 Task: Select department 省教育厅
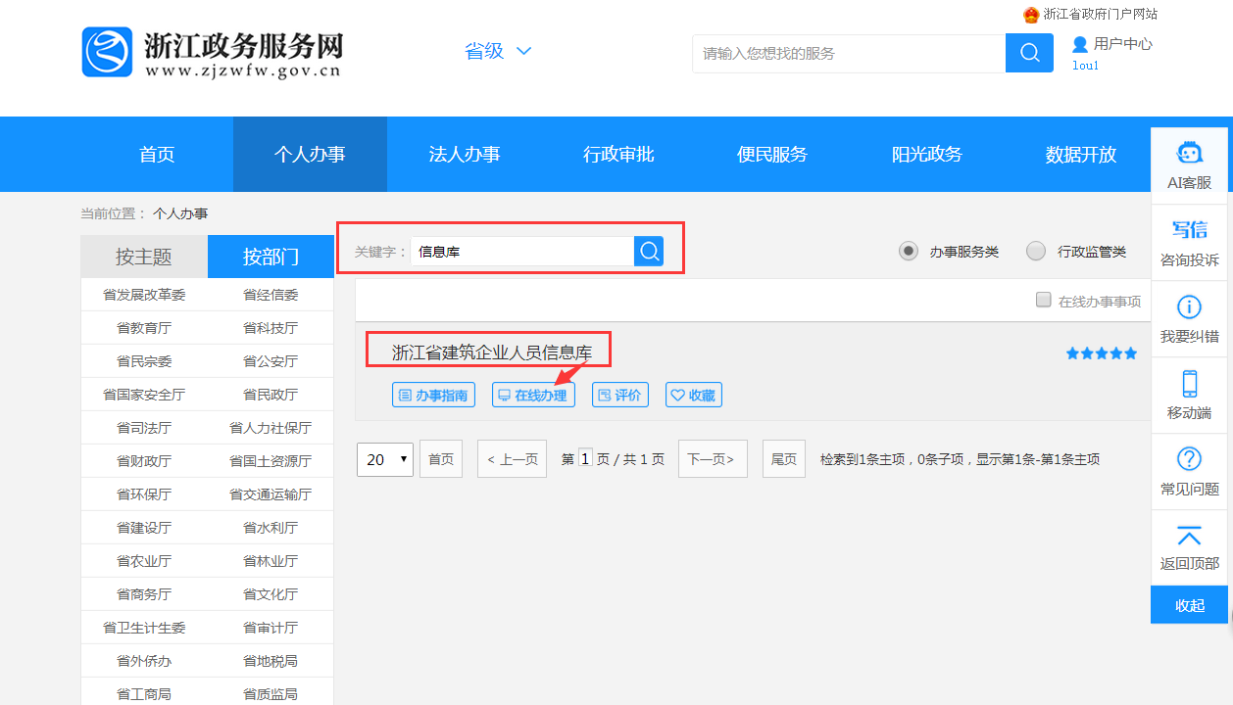pyautogui.click(x=144, y=328)
